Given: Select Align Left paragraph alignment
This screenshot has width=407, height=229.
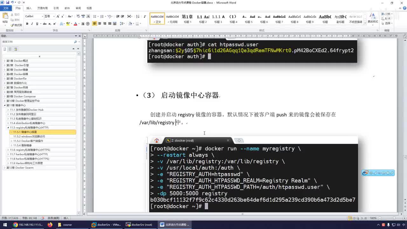Looking at the screenshot, I should [95, 24].
